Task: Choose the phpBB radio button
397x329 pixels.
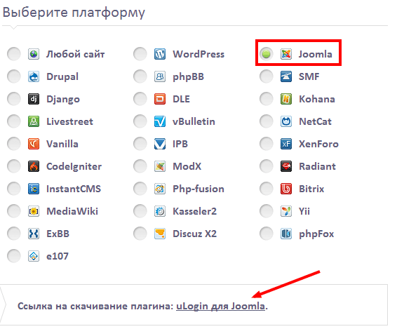Action: pos(140,76)
